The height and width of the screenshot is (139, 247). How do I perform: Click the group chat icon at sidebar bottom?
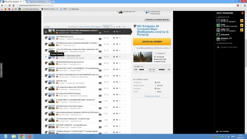click(217, 131)
